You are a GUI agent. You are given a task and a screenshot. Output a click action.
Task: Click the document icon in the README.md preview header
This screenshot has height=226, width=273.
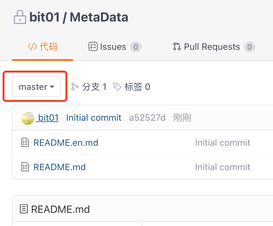(24, 209)
